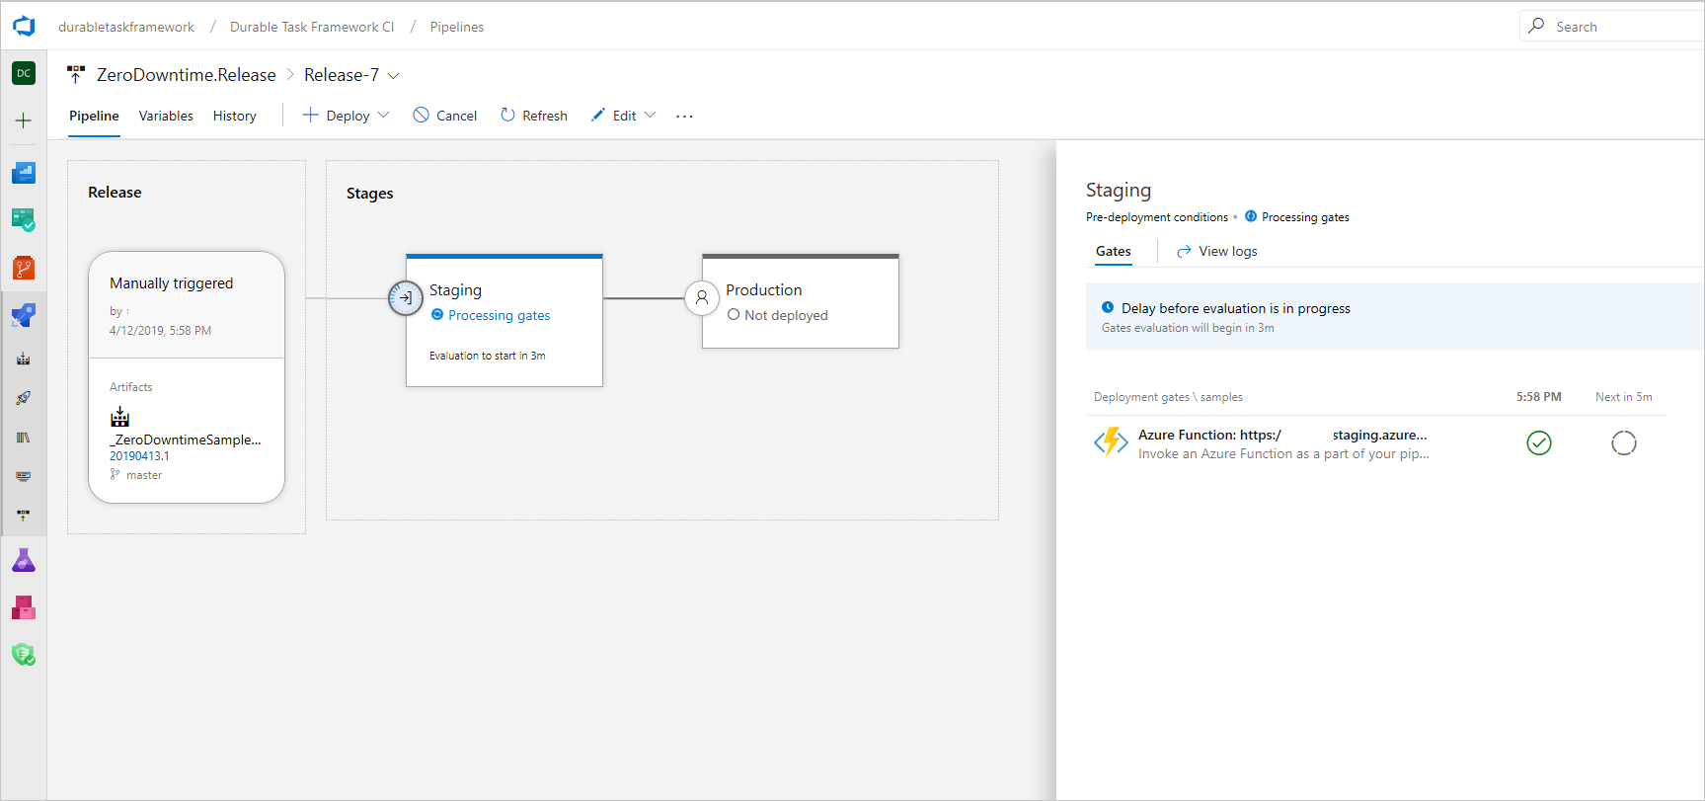This screenshot has width=1705, height=801.
Task: Click the build artifact icon
Action: 119,416
